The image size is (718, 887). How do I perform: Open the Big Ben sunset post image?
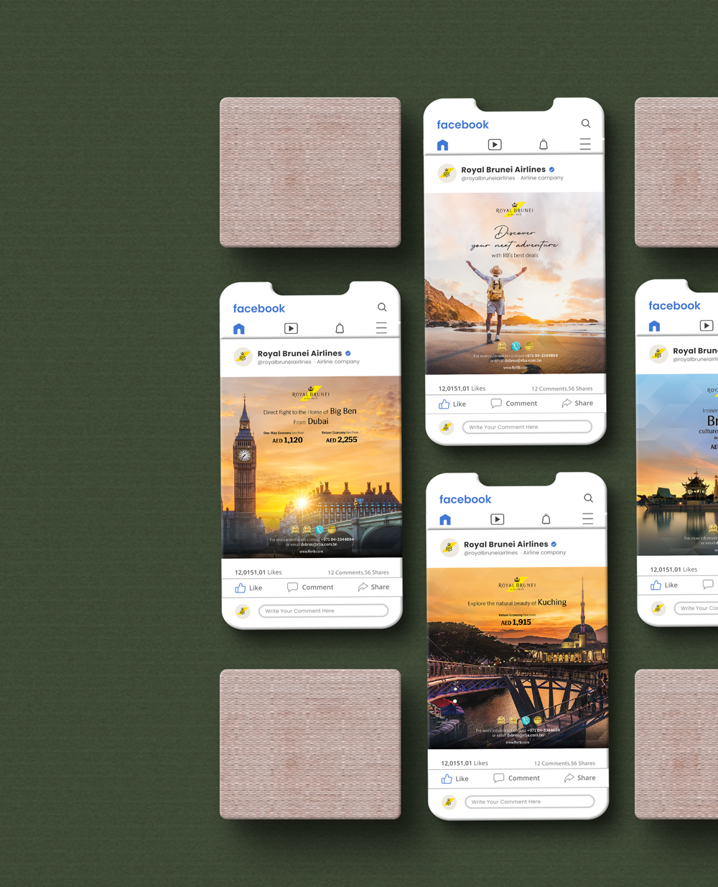311,467
